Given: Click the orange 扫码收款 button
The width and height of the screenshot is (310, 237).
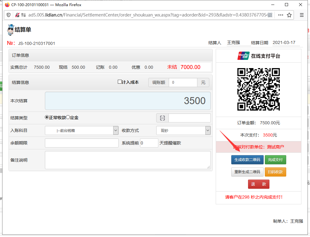Looking at the screenshot, I should coord(275,172).
